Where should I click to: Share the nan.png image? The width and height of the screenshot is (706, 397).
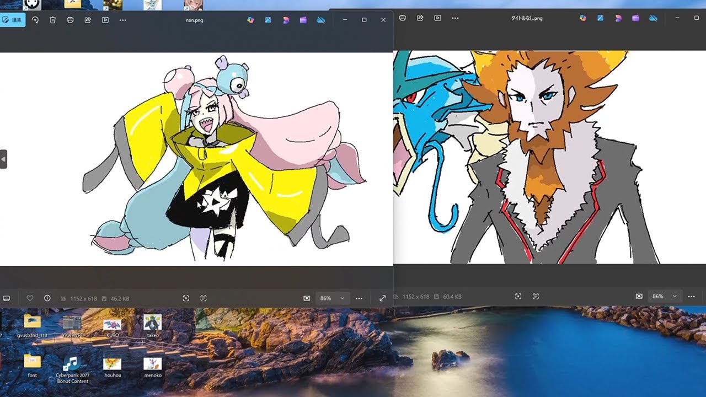tap(88, 20)
